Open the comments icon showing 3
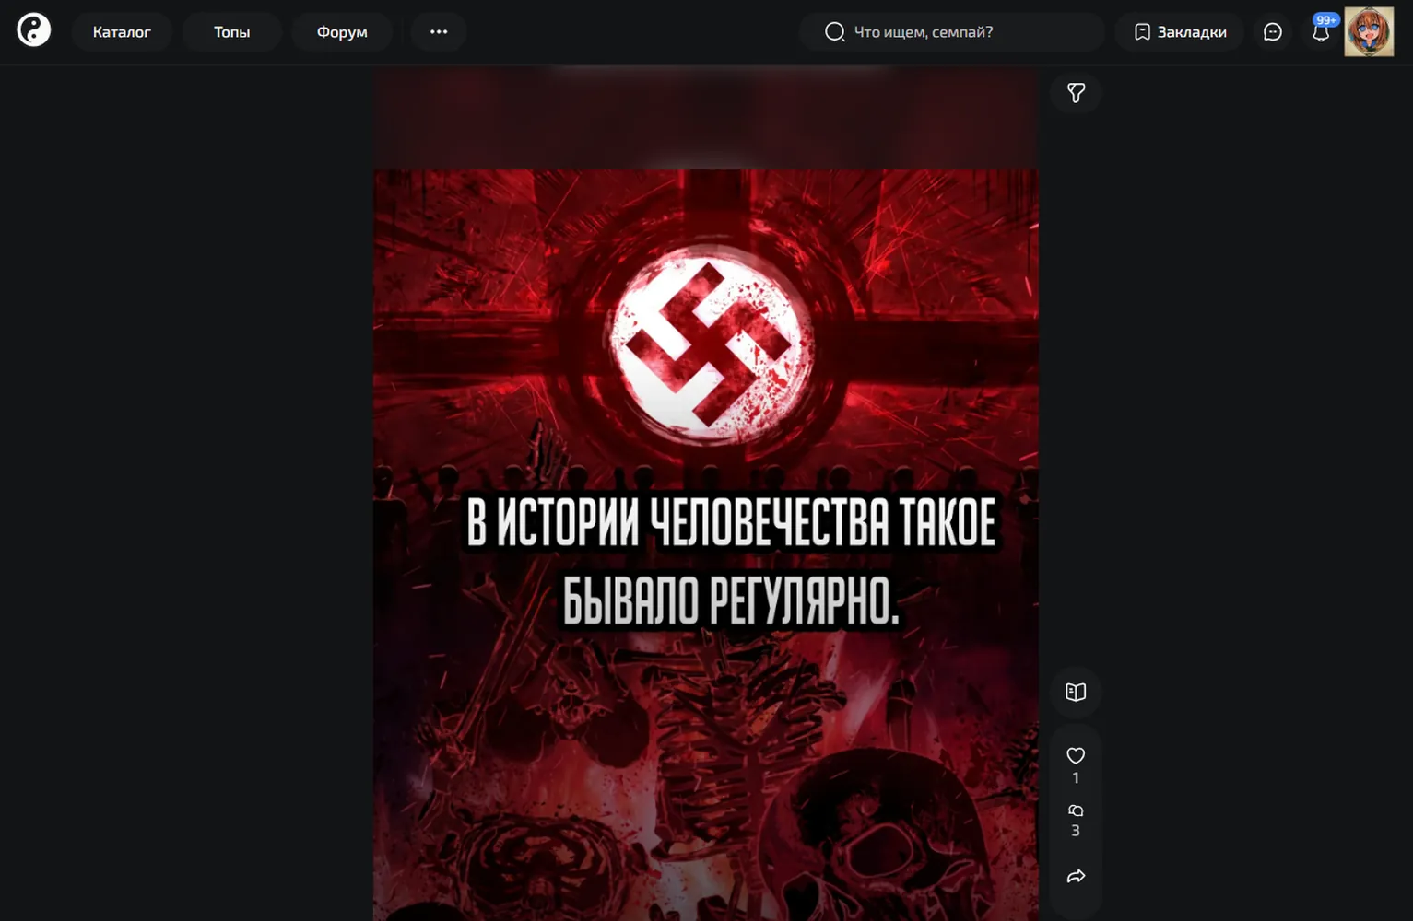 (x=1076, y=811)
